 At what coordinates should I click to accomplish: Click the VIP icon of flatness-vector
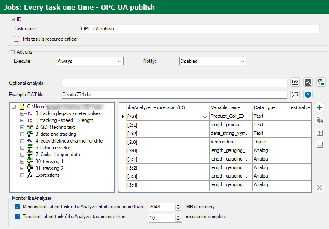pos(30,147)
